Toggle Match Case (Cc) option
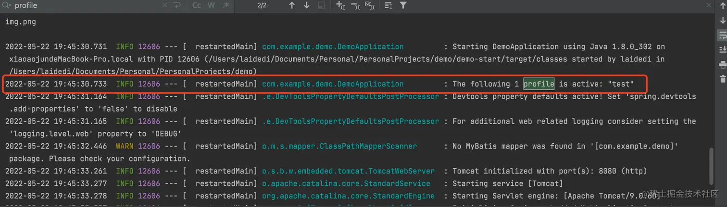The height and width of the screenshot is (207, 727). (x=197, y=5)
